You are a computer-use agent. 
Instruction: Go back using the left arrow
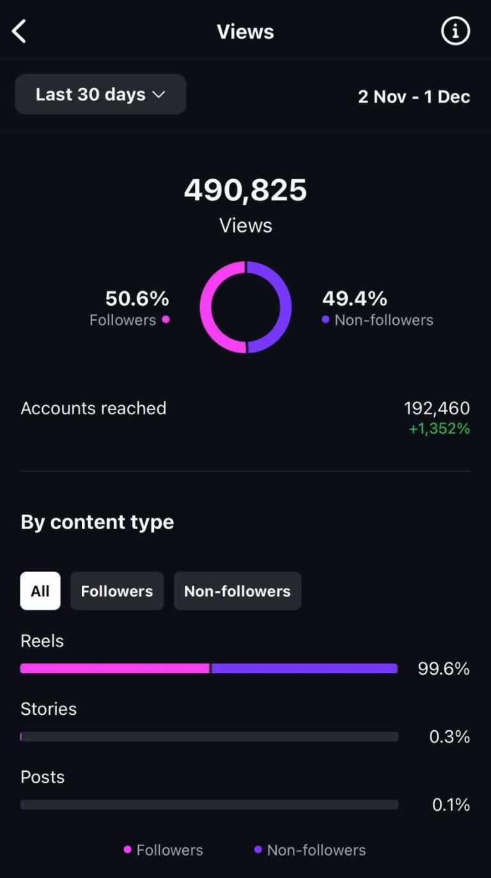pos(19,31)
